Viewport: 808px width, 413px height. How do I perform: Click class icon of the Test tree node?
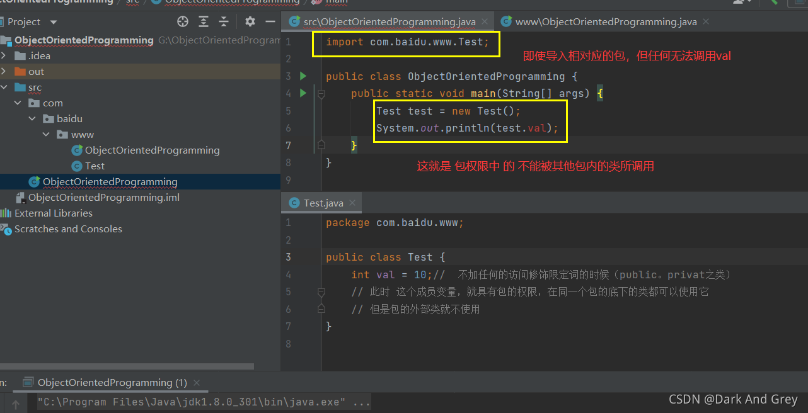77,166
